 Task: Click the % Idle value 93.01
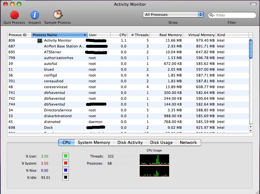(46, 178)
